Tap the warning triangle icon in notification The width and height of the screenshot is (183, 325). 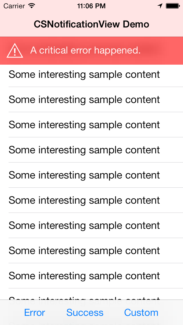(x=15, y=51)
